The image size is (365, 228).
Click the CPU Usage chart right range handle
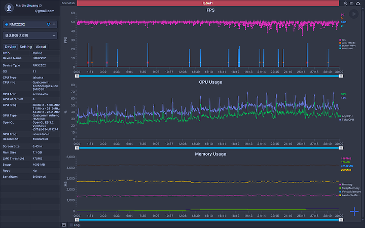(341, 148)
